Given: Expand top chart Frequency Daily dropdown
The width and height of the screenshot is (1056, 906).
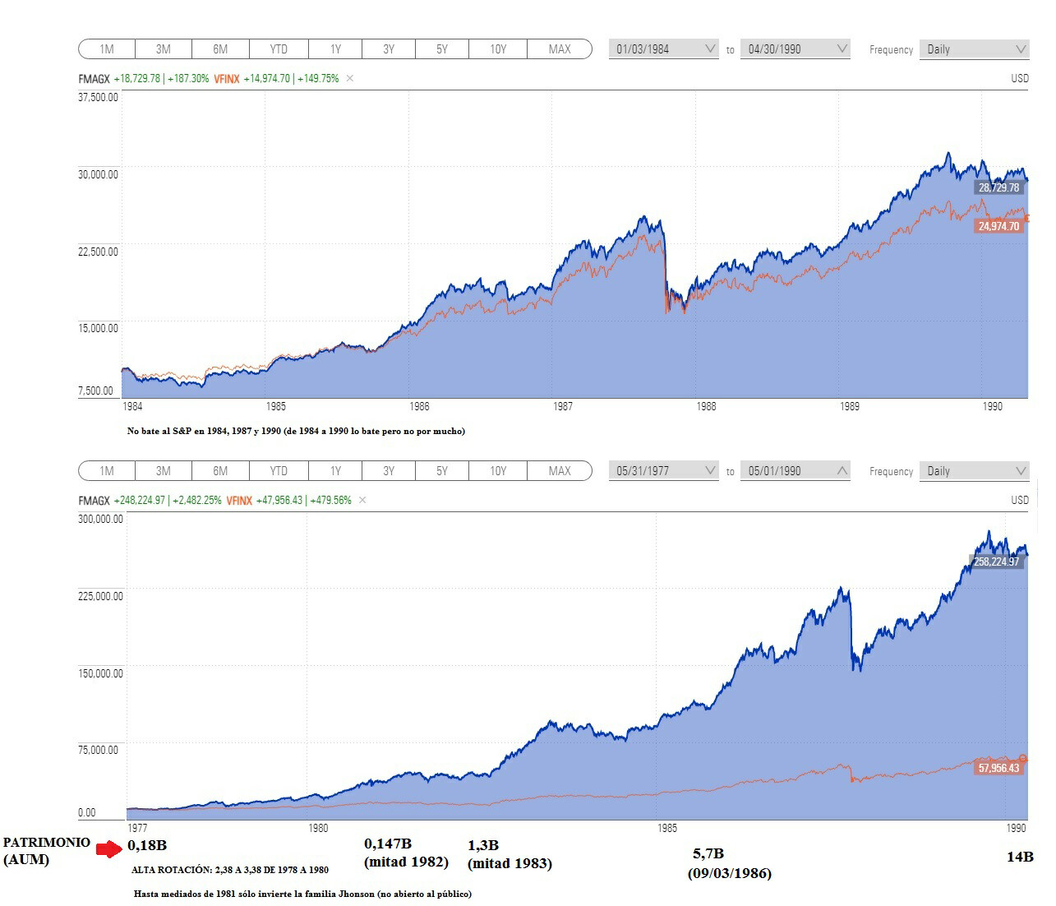Looking at the screenshot, I should pyautogui.click(x=974, y=49).
